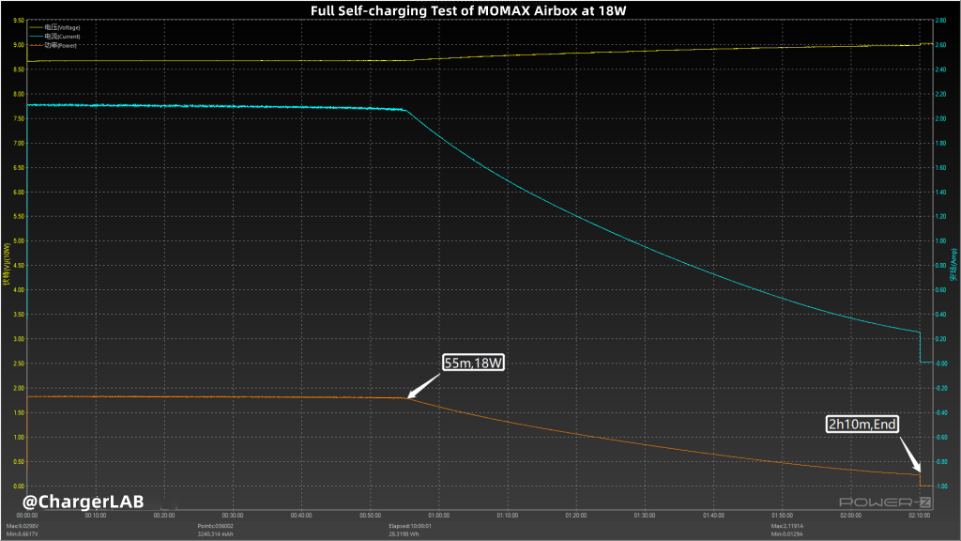The height and width of the screenshot is (541, 961).
Task: Select the -1.00 current axis tick
Action: [940, 487]
